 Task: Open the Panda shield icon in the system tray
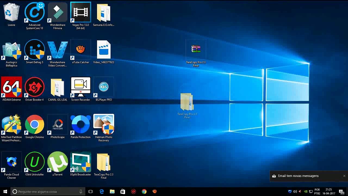coord(290,192)
